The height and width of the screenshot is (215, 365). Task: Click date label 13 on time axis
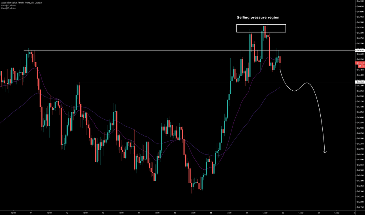[103, 213]
